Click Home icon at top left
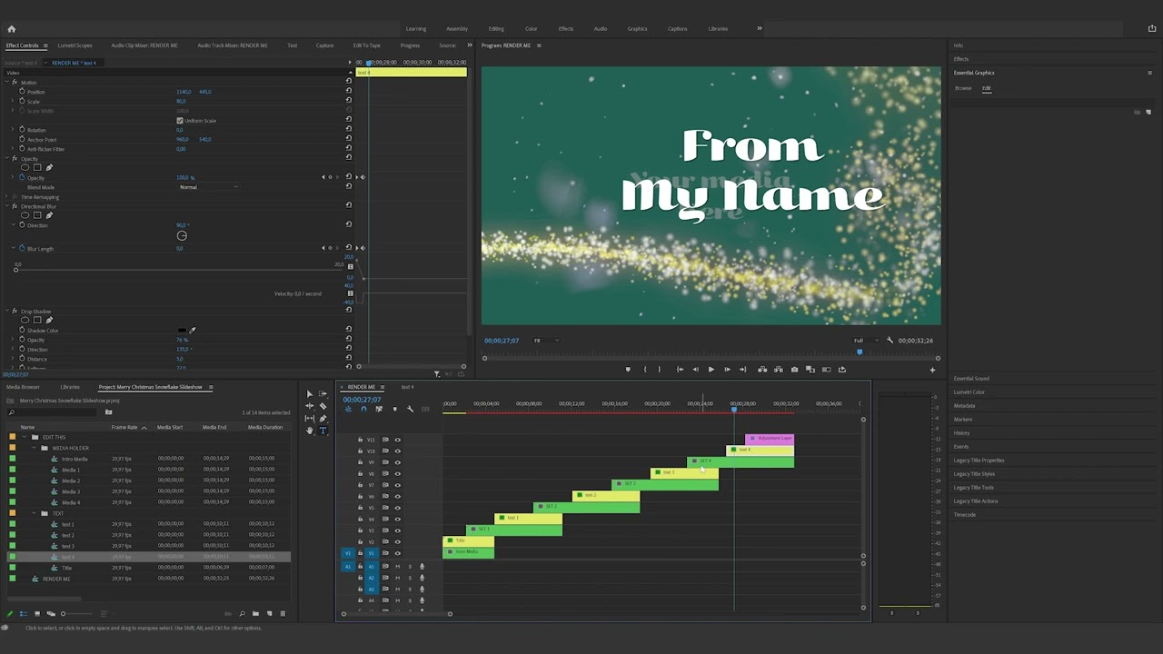The width and height of the screenshot is (1163, 654). pos(11,28)
